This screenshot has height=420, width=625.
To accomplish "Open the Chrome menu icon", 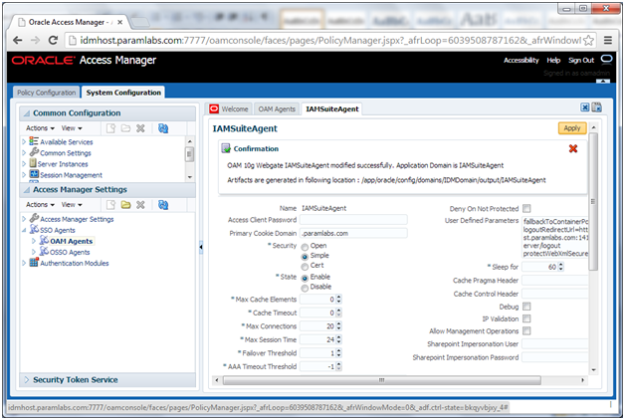I will tap(607, 40).
